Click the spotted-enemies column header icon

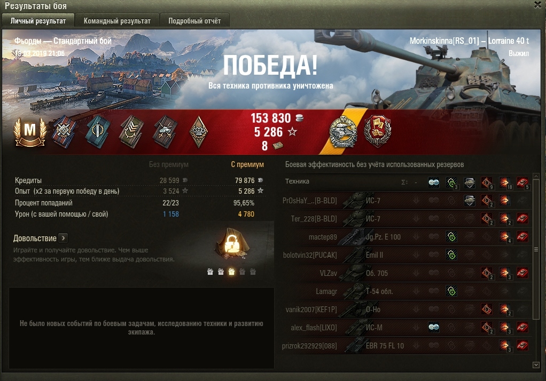tap(433, 182)
